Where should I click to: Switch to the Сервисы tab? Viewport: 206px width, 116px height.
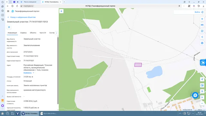[23, 33]
